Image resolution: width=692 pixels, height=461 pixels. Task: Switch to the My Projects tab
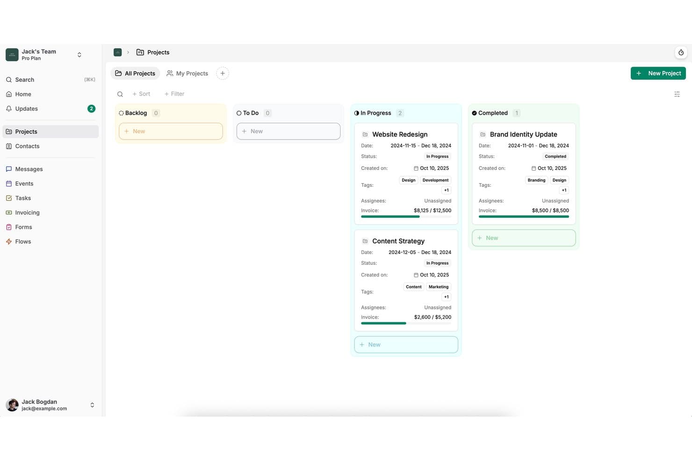tap(187, 73)
